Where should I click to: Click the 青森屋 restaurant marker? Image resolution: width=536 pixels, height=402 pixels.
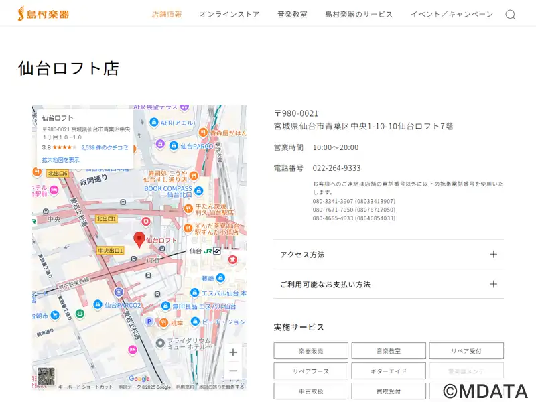tap(203, 132)
